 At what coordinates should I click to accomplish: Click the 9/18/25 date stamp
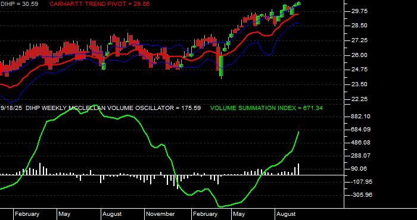pyautogui.click(x=12, y=108)
